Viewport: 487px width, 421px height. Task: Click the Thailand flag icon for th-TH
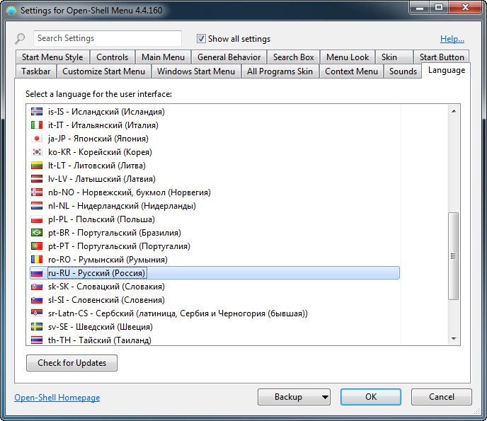[37, 340]
